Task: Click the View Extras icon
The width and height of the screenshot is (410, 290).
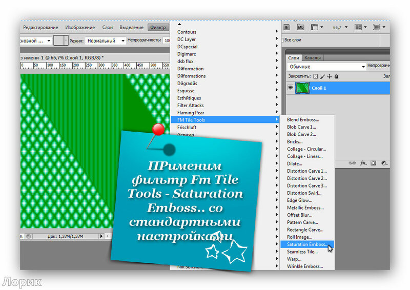Action: (x=314, y=27)
